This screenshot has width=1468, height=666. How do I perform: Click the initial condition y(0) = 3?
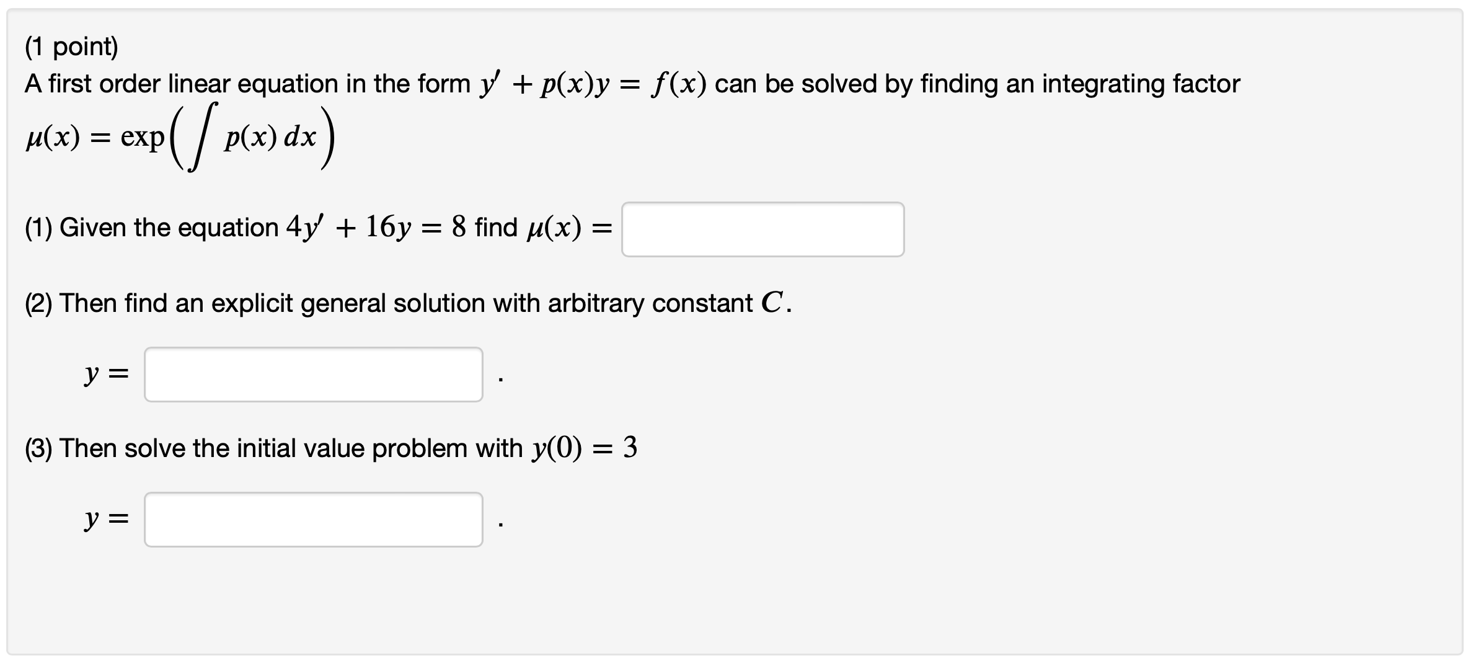584,448
